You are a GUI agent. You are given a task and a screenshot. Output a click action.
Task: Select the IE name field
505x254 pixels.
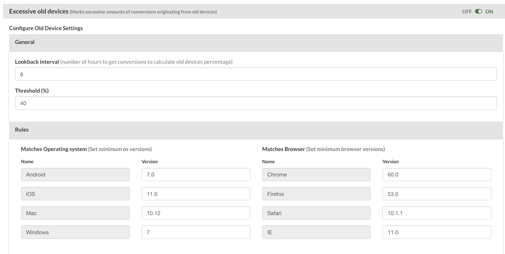pos(316,232)
